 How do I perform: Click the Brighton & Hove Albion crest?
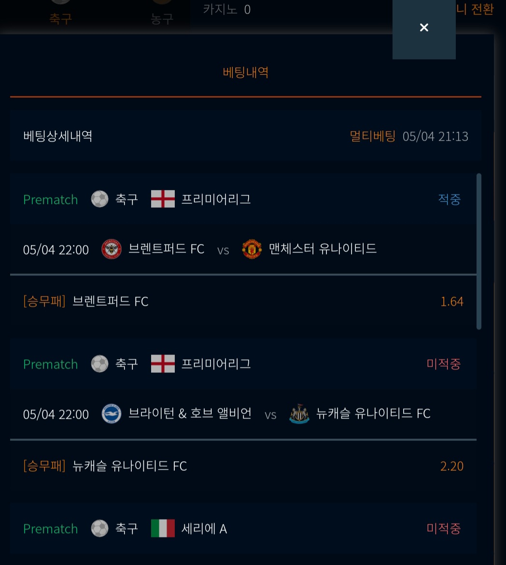click(x=112, y=413)
